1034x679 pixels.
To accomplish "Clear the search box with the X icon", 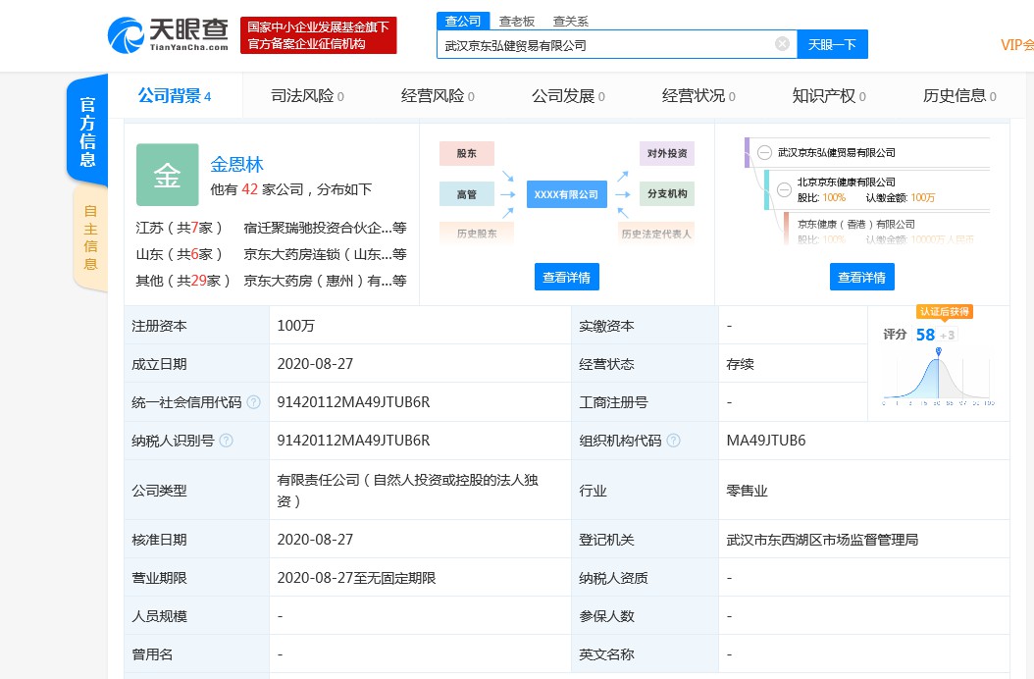I will (x=782, y=44).
